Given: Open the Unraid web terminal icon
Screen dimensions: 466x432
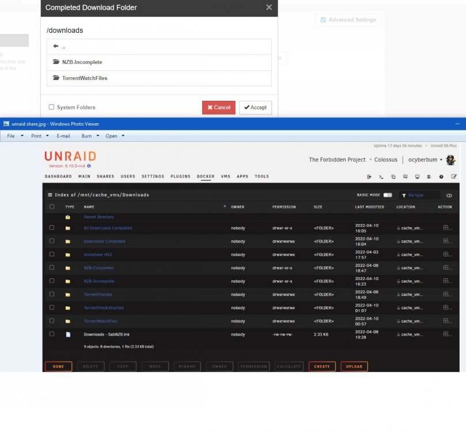Looking at the screenshot, I should coord(381,176).
